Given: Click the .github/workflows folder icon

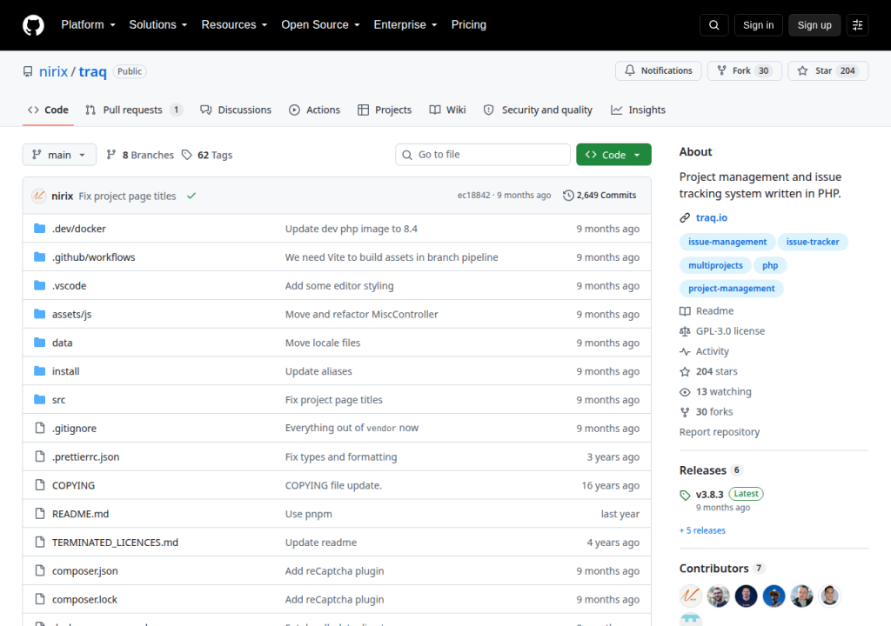Looking at the screenshot, I should coord(40,256).
